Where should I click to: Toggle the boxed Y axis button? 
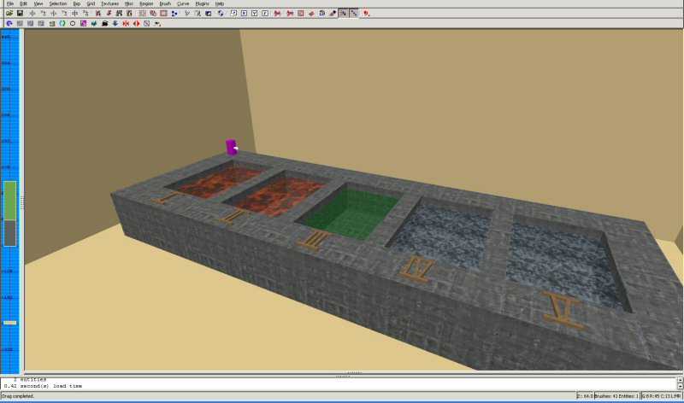[254, 14]
